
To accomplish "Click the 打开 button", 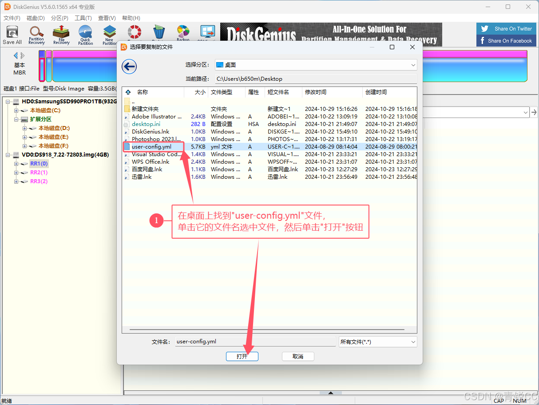I will 242,357.
